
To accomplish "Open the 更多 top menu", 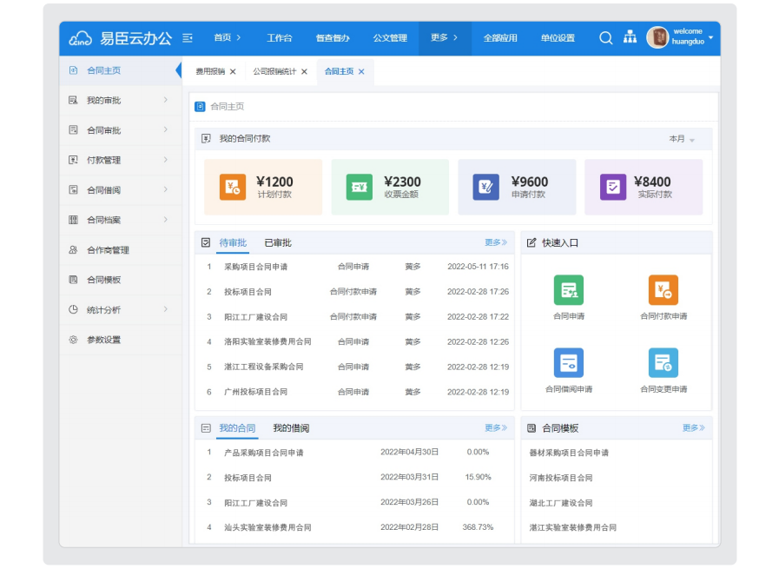I will pyautogui.click(x=444, y=37).
